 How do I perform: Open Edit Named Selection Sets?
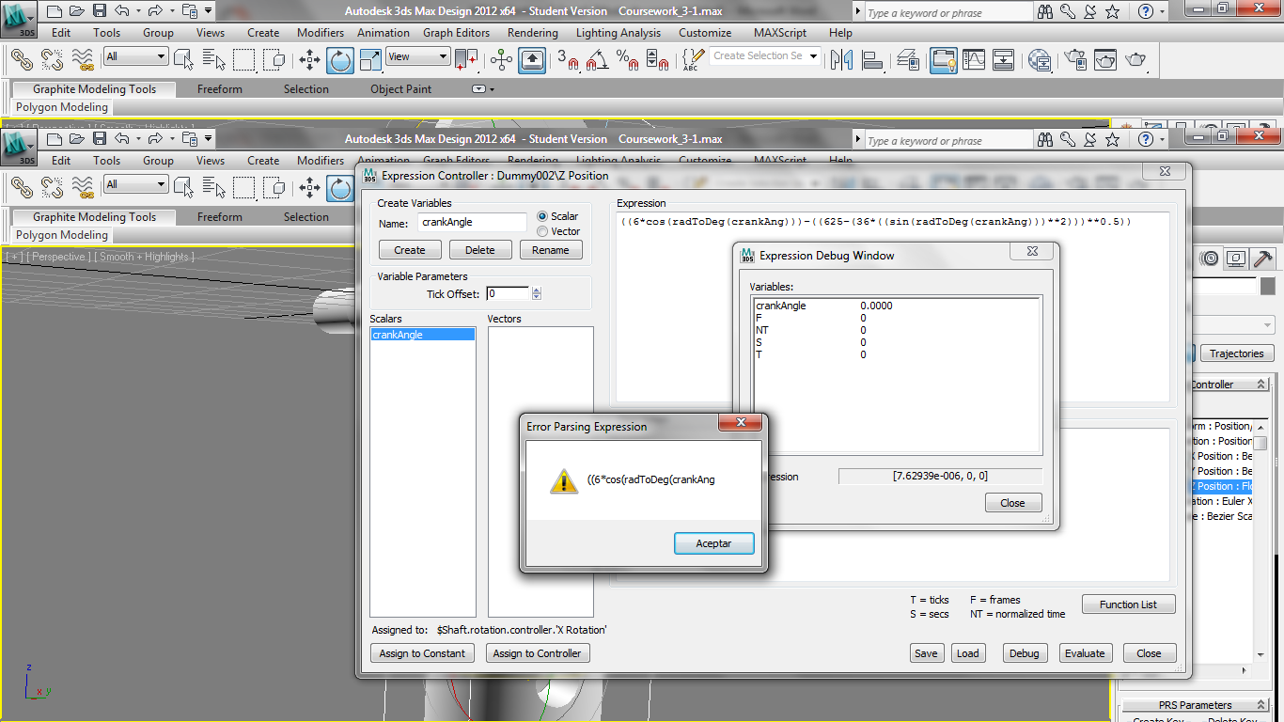(x=692, y=60)
